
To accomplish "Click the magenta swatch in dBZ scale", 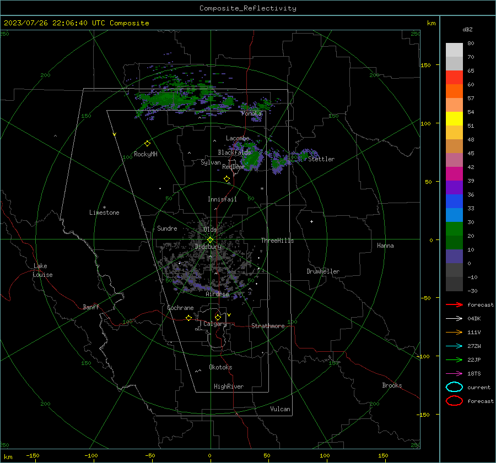I will coord(454,174).
